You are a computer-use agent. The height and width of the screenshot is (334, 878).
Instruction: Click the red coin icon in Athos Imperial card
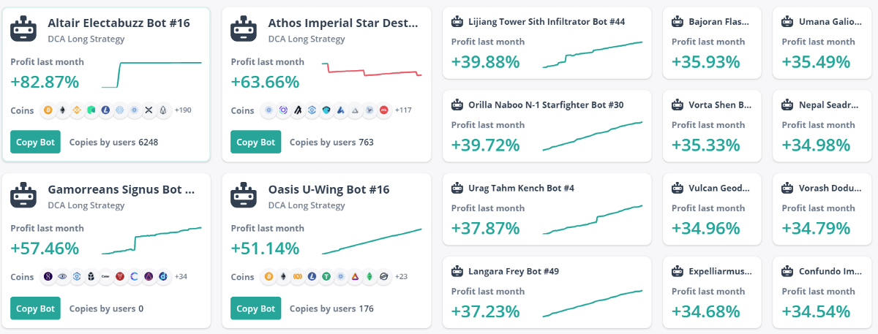(x=383, y=110)
